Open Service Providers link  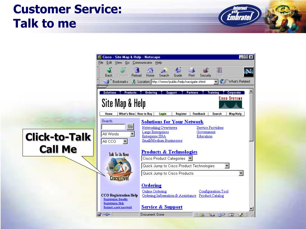[210, 128]
